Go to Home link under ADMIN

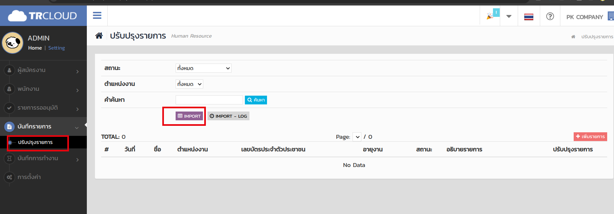point(35,48)
